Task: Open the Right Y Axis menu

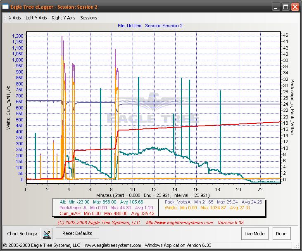Action: (x=64, y=18)
